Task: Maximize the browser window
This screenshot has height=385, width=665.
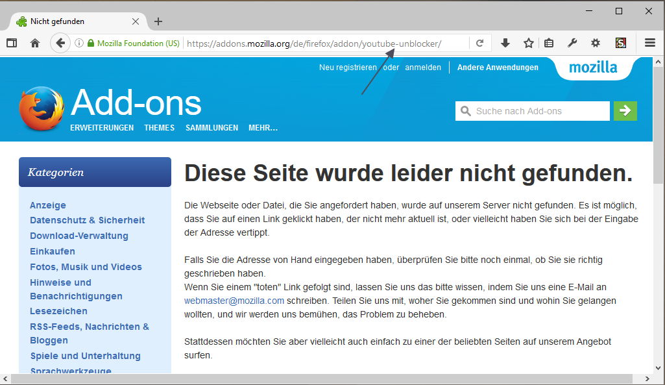Action: pyautogui.click(x=619, y=11)
